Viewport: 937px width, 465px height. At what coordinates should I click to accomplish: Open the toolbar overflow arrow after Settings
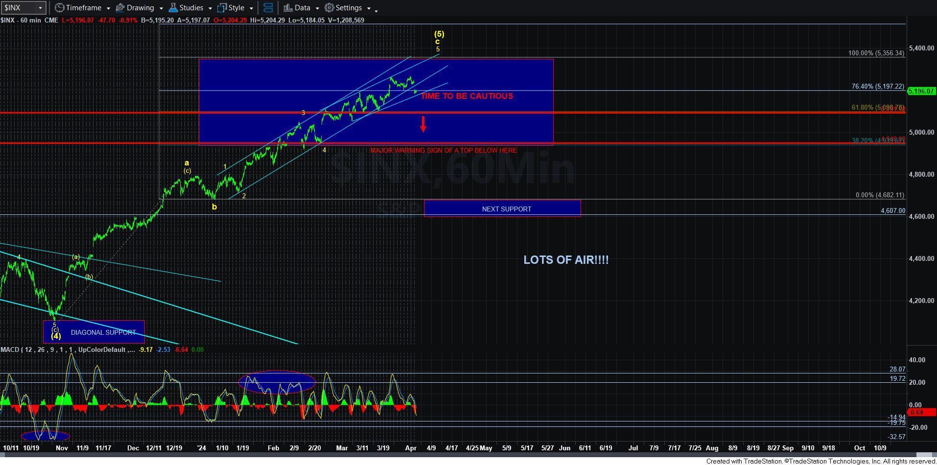tap(376, 10)
